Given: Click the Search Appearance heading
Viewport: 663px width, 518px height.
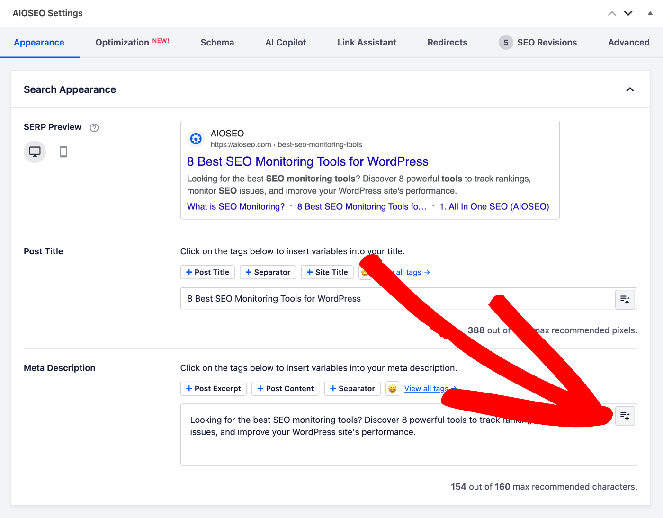Looking at the screenshot, I should [x=70, y=90].
